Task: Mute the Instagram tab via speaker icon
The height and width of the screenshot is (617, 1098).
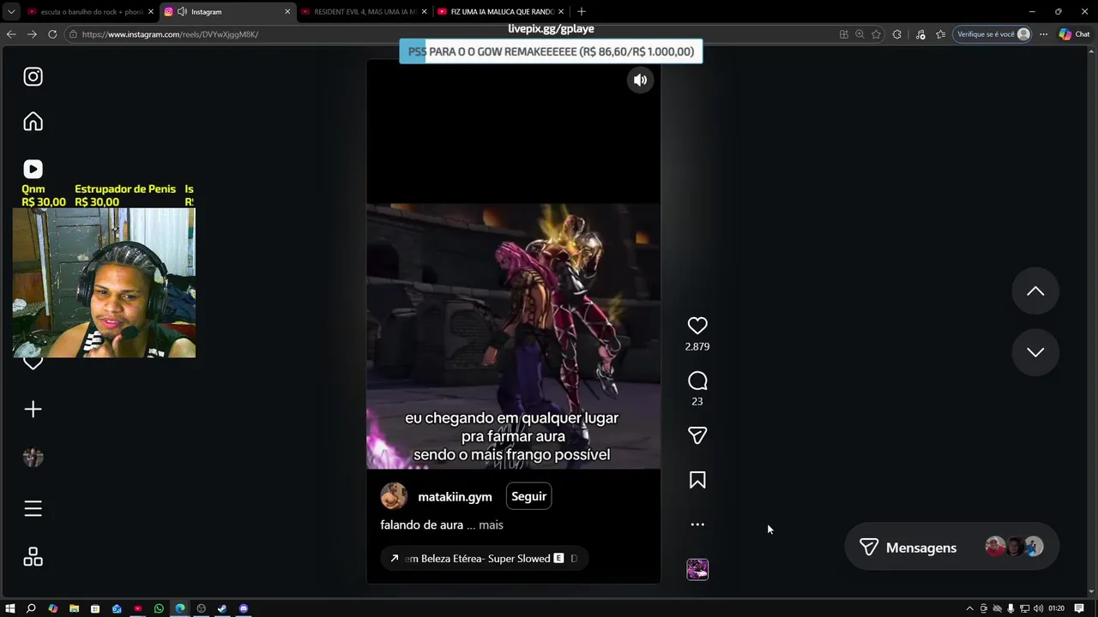Action: point(182,12)
